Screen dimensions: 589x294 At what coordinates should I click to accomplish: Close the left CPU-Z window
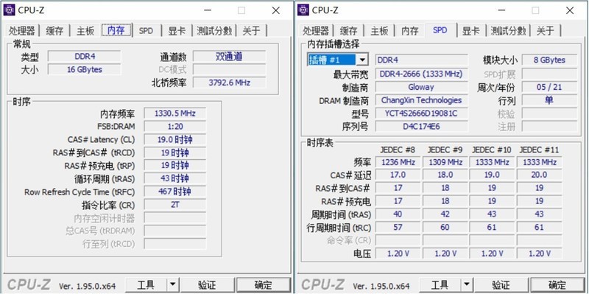click(276, 10)
